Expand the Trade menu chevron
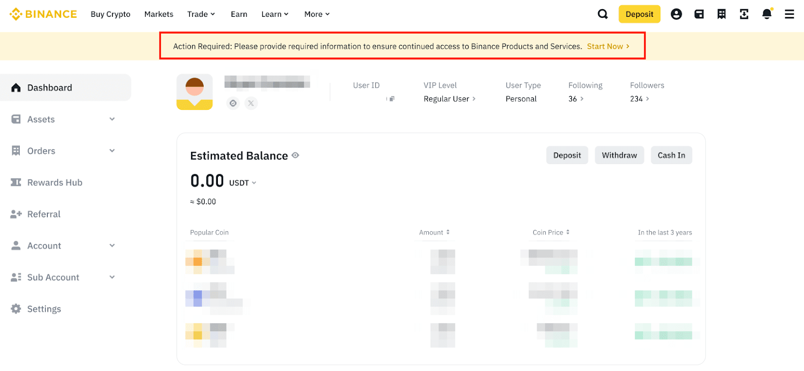 [213, 14]
